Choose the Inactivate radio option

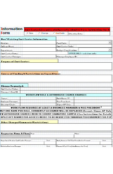pos(54,33)
